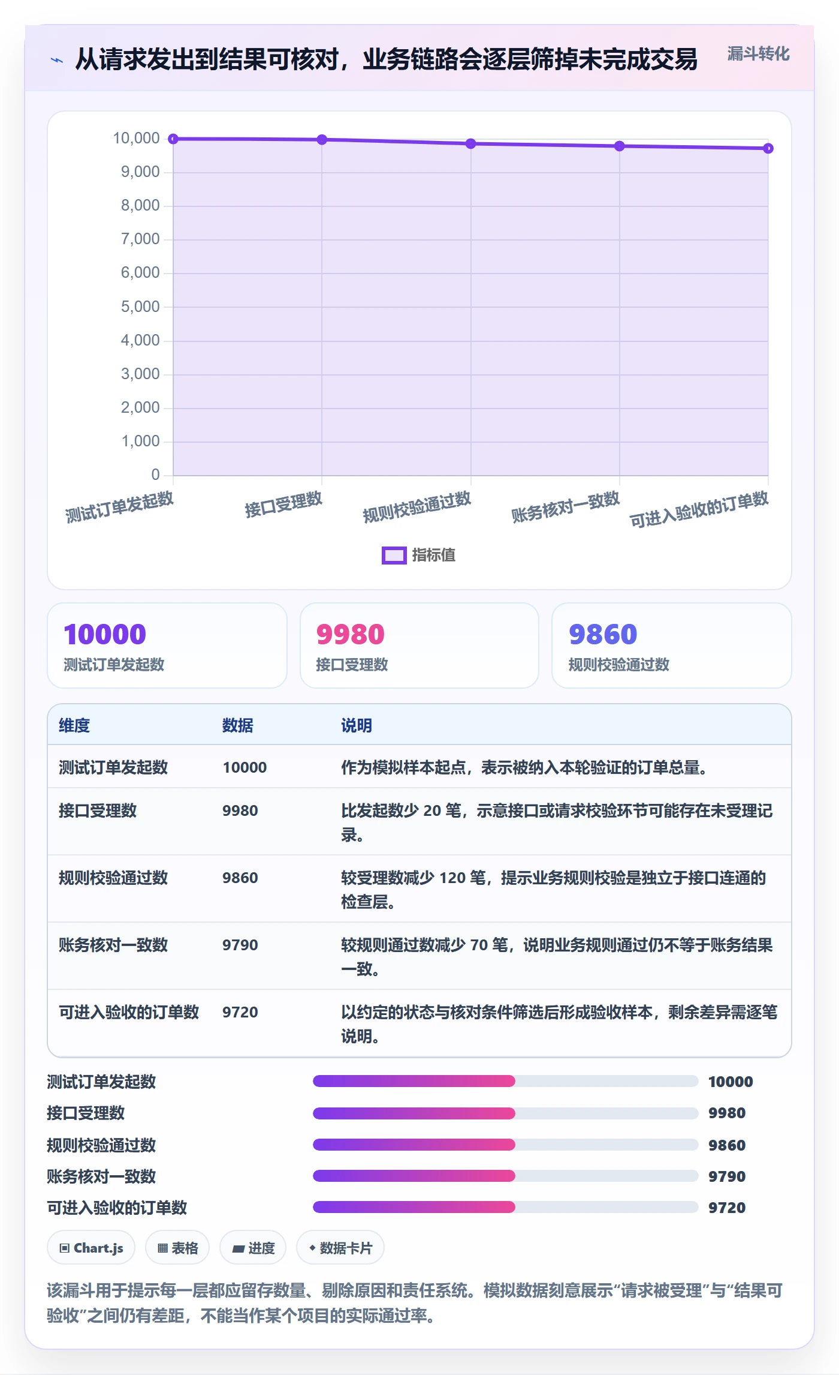
Task: Click description starting 以约定的状态与核对条件
Action: pyautogui.click(x=559, y=1024)
